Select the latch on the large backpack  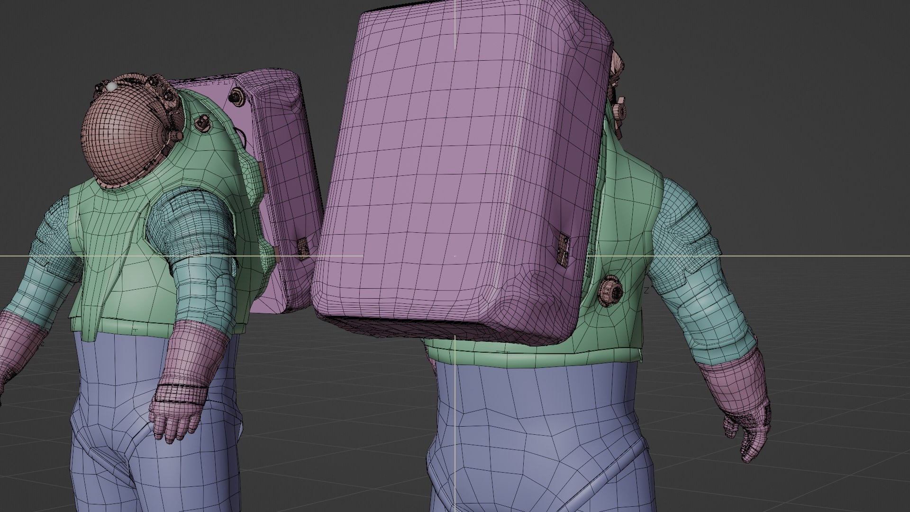point(563,248)
